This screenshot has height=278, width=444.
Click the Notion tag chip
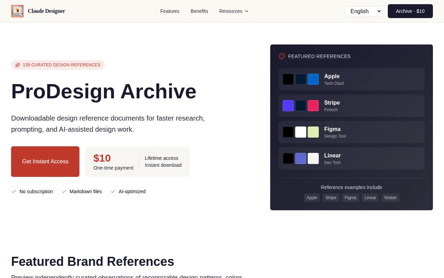390,198
